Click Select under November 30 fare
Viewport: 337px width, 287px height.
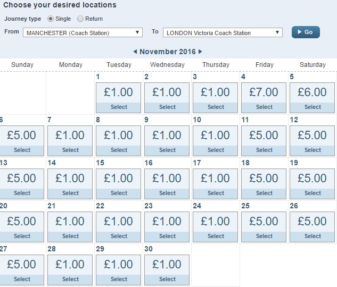point(167,279)
